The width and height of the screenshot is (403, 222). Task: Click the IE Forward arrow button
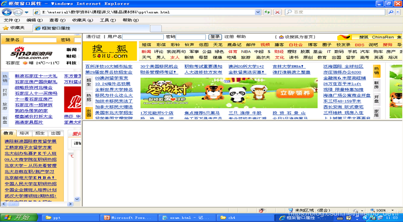point(18,12)
